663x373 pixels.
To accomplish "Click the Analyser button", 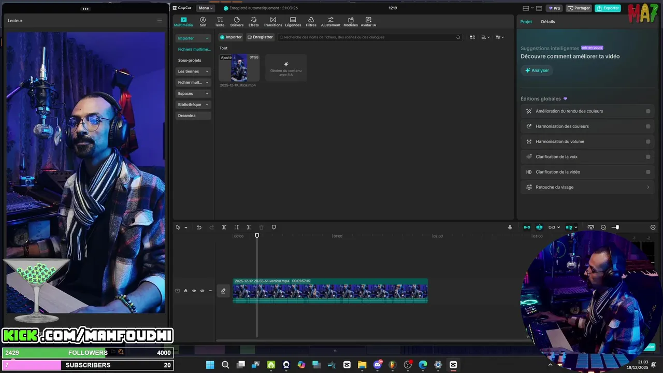I will 537,70.
